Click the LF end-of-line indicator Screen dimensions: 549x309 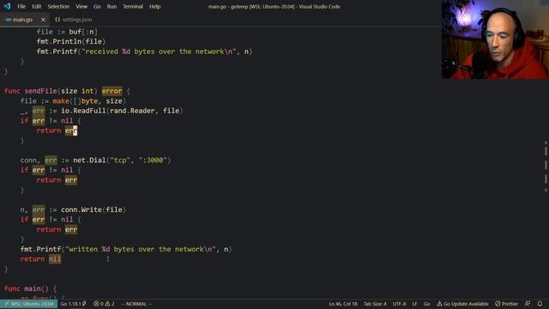[414, 304]
